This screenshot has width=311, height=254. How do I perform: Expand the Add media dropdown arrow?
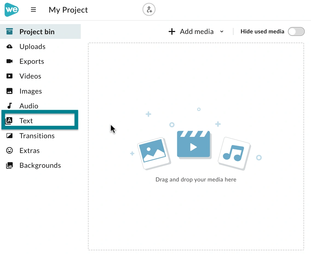(x=222, y=31)
